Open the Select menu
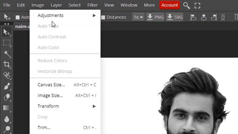This screenshot has width=238, height=134. pyautogui.click(x=74, y=5)
